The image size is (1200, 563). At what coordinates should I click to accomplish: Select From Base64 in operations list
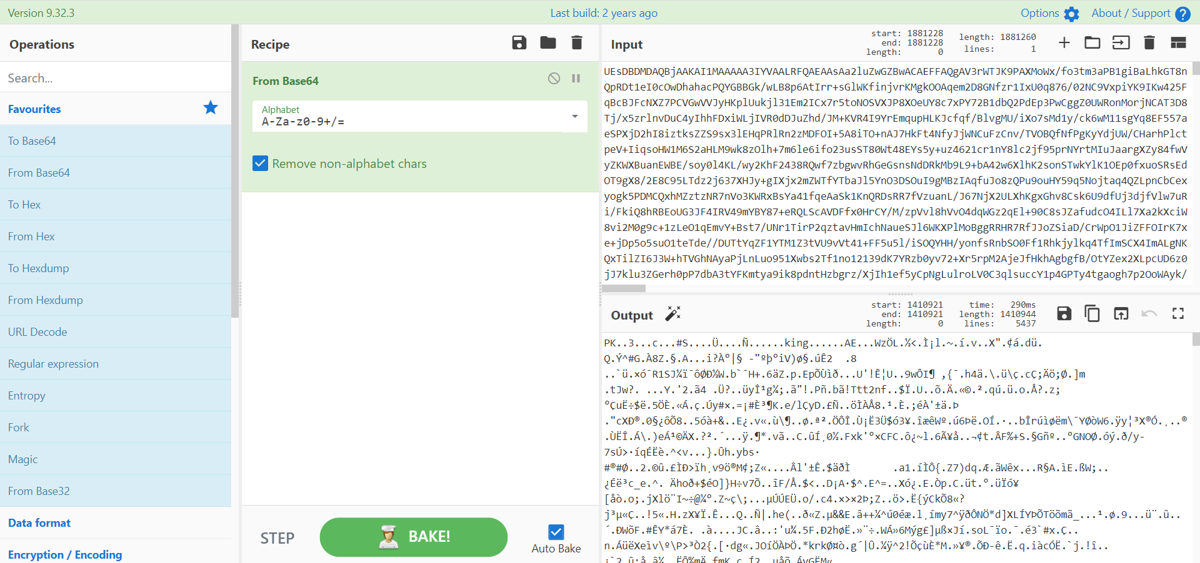point(116,173)
